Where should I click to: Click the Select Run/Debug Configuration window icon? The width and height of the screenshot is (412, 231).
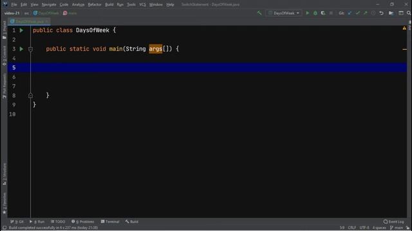(x=400, y=13)
